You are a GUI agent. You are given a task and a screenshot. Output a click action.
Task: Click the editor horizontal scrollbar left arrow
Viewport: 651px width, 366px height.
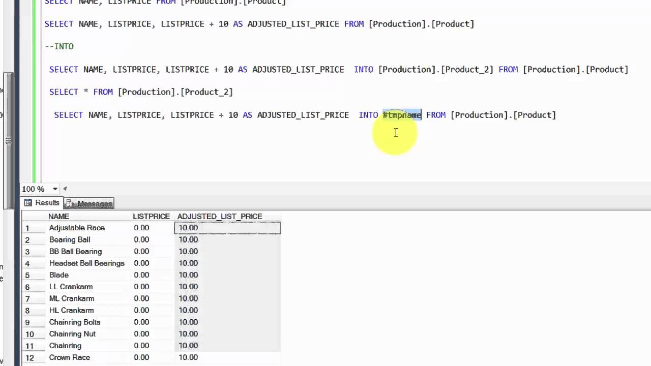point(65,189)
